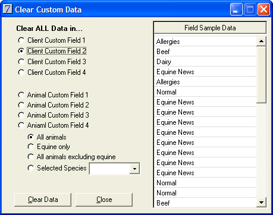Click inside the Selected Species combo box
This screenshot has width=273, height=215.
click(109, 169)
